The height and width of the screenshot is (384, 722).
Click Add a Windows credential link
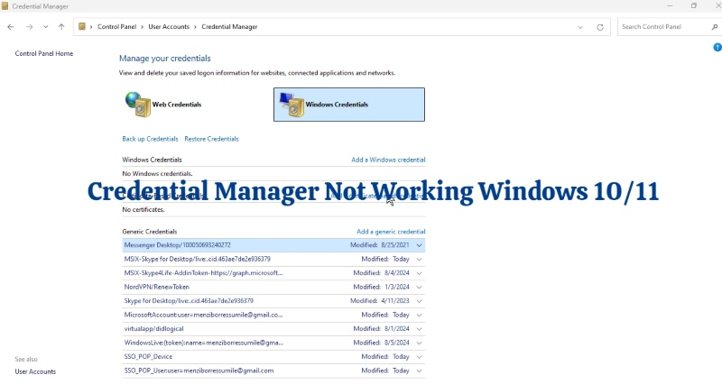388,160
